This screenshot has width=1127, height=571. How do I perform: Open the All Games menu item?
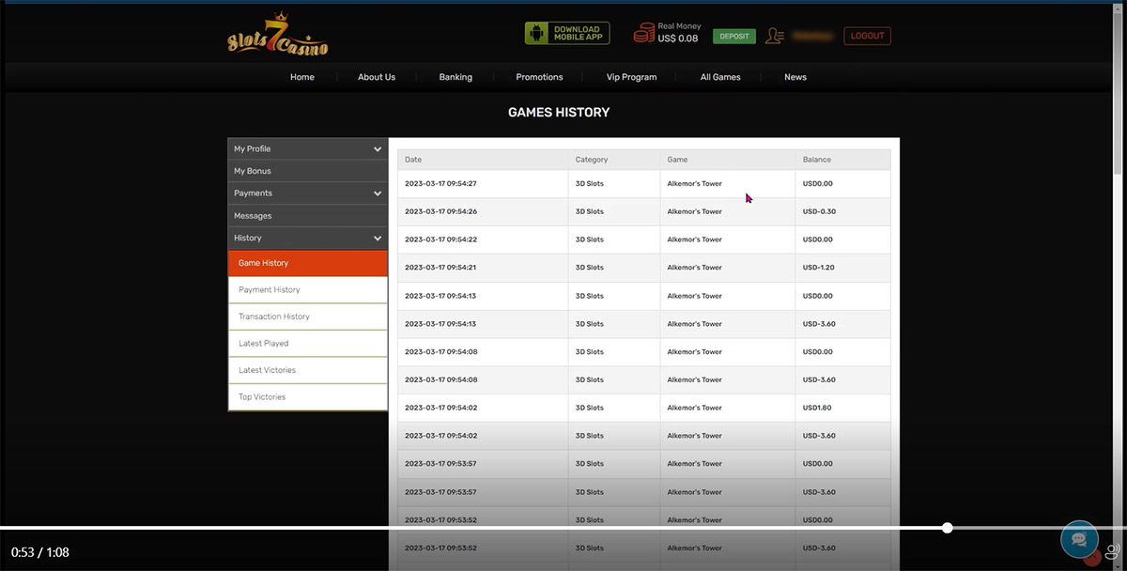click(720, 77)
